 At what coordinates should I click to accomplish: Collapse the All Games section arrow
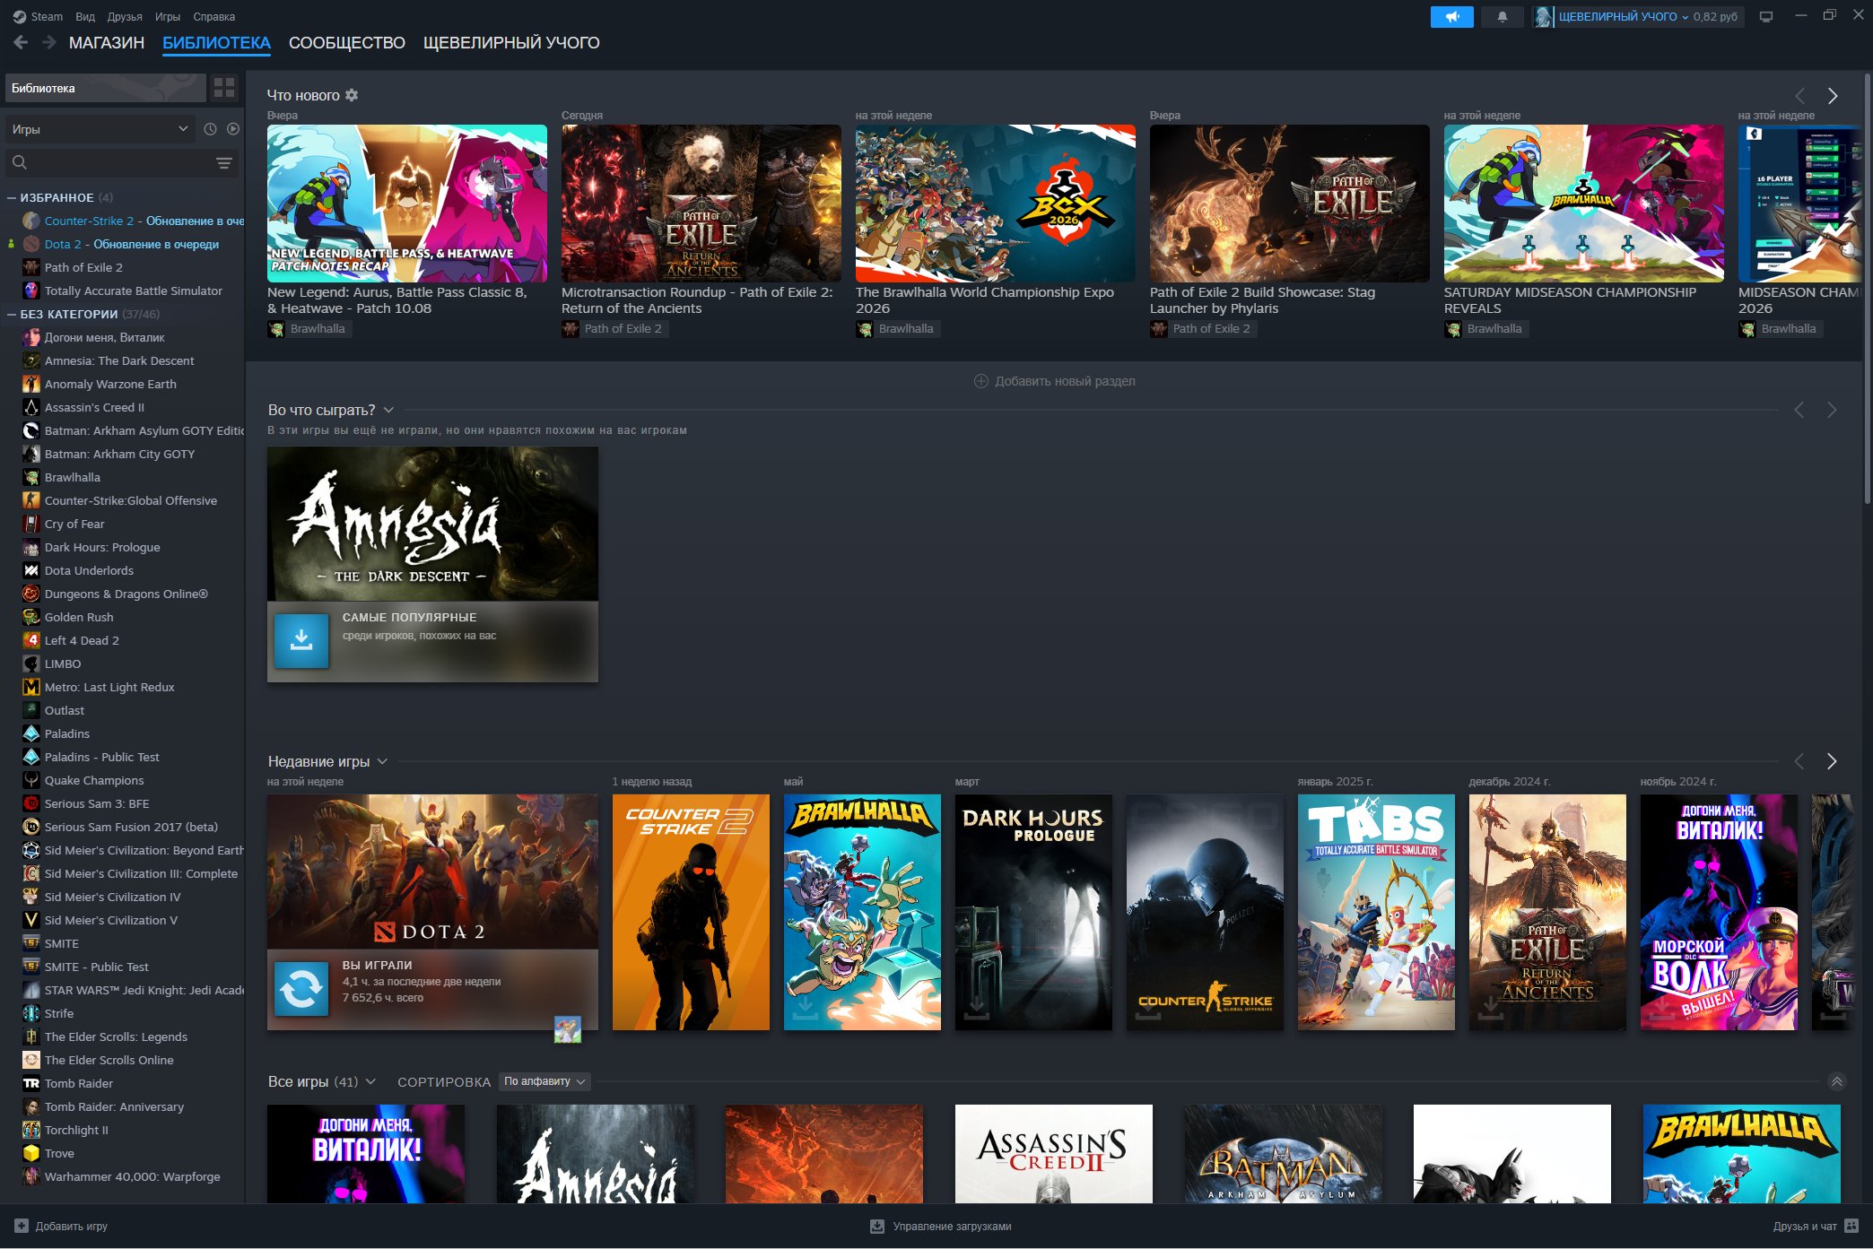point(1836,1082)
